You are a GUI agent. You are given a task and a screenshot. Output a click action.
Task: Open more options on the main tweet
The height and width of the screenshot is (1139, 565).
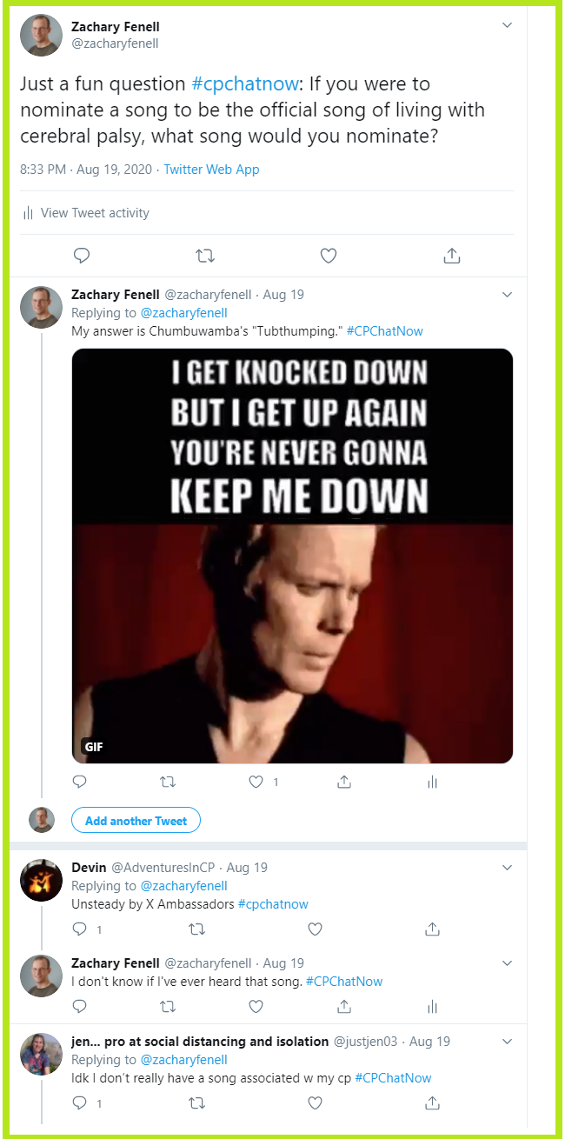(x=508, y=25)
